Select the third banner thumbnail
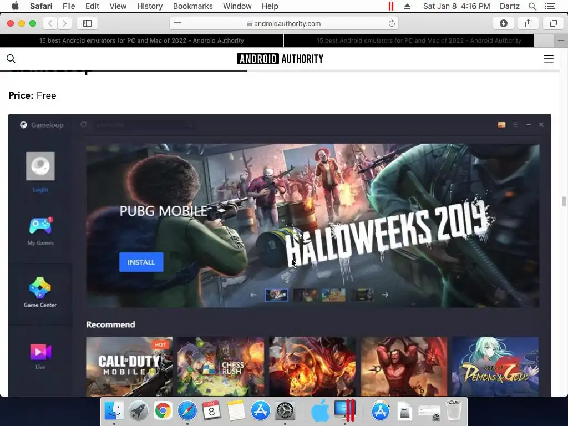 pos(333,295)
